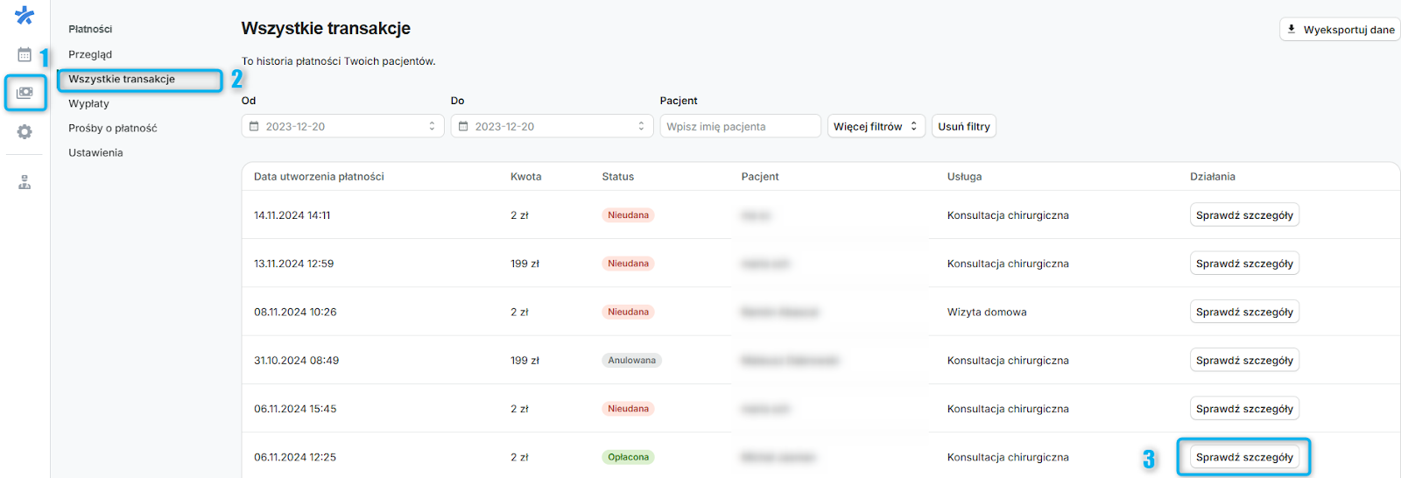This screenshot has width=1401, height=478.
Task: Open the calendar icon in sidebar
Action: pos(25,55)
